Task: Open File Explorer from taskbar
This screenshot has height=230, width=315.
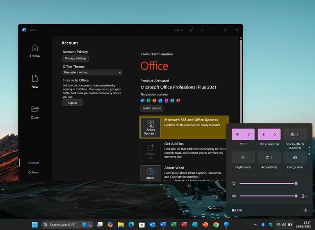Action: tap(121, 225)
